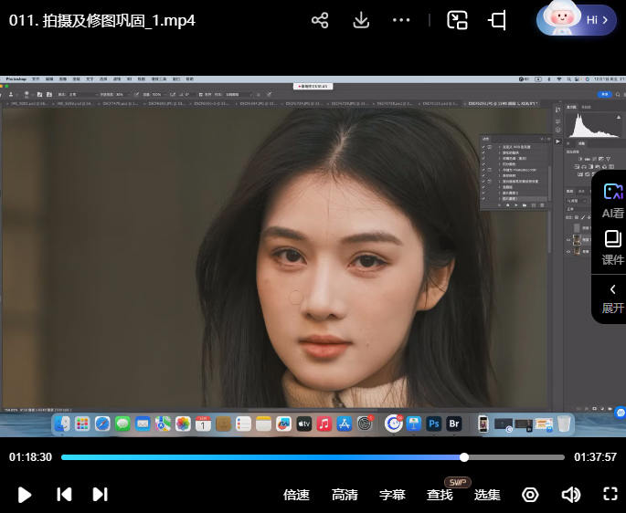The image size is (626, 513).
Task: Toggle 字幕 subtitles
Action: (392, 495)
